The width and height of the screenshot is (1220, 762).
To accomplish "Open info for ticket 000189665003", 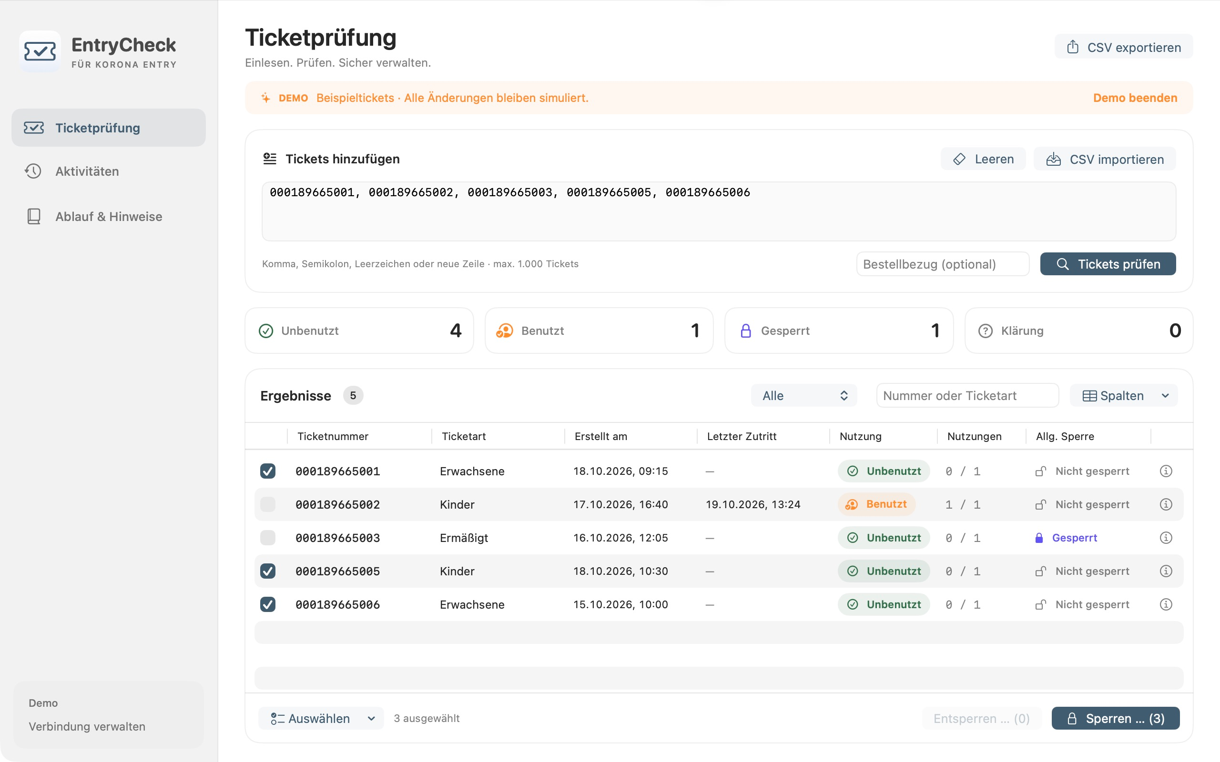I will 1166,538.
